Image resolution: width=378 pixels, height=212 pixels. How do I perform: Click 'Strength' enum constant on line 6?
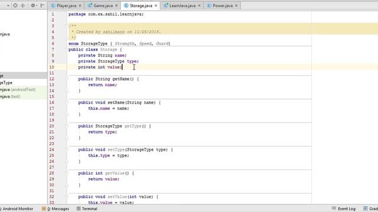click(125, 44)
